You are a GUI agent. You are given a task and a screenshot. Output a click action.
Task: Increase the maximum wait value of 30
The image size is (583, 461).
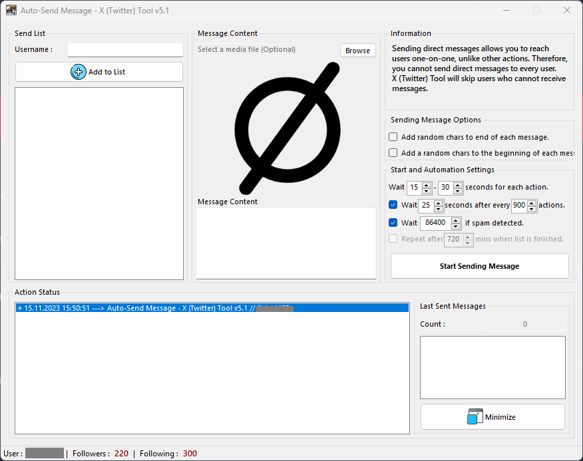pos(458,185)
